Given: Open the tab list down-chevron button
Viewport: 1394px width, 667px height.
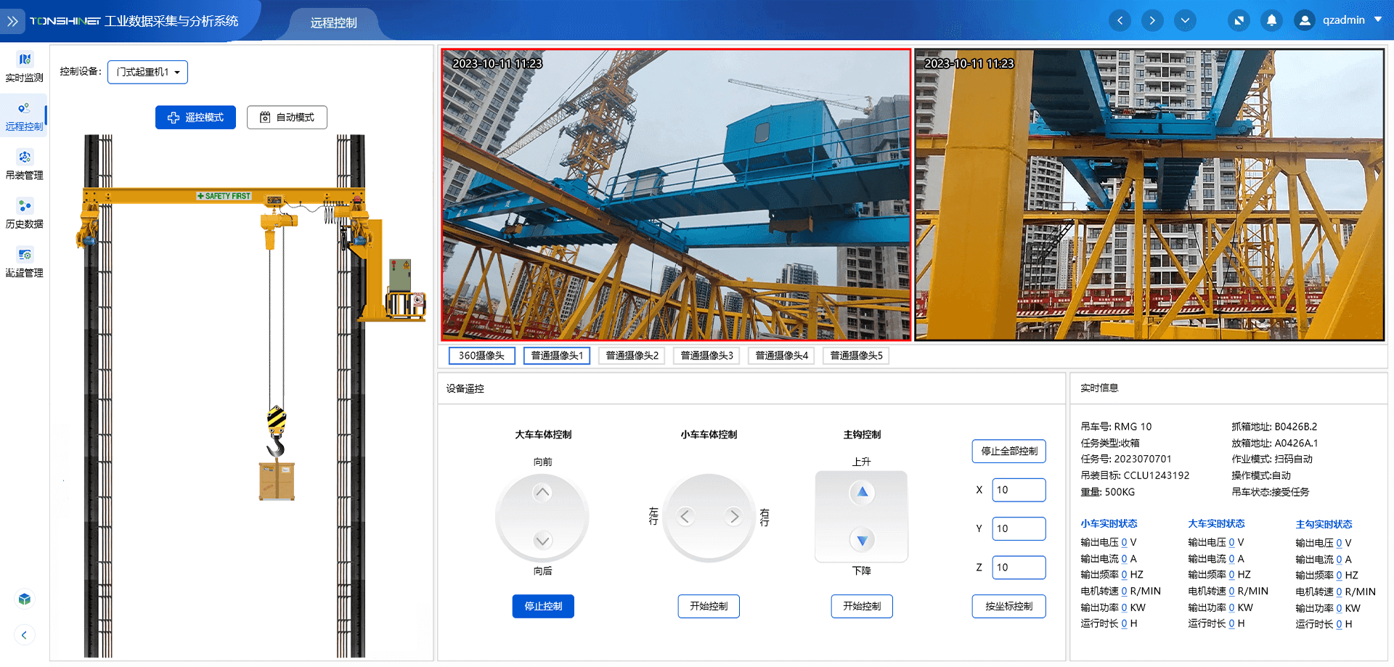Looking at the screenshot, I should tap(1185, 20).
